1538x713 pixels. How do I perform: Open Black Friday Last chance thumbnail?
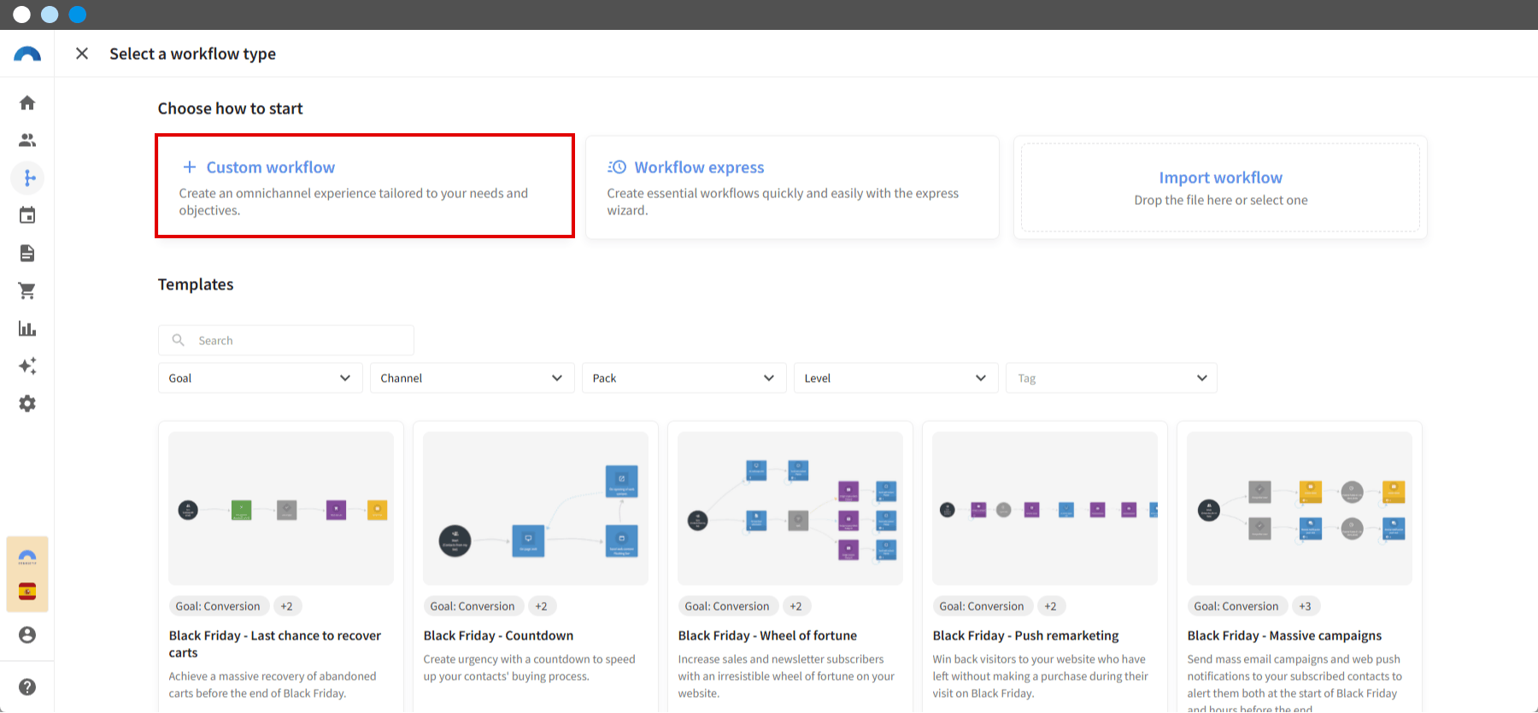pos(281,508)
